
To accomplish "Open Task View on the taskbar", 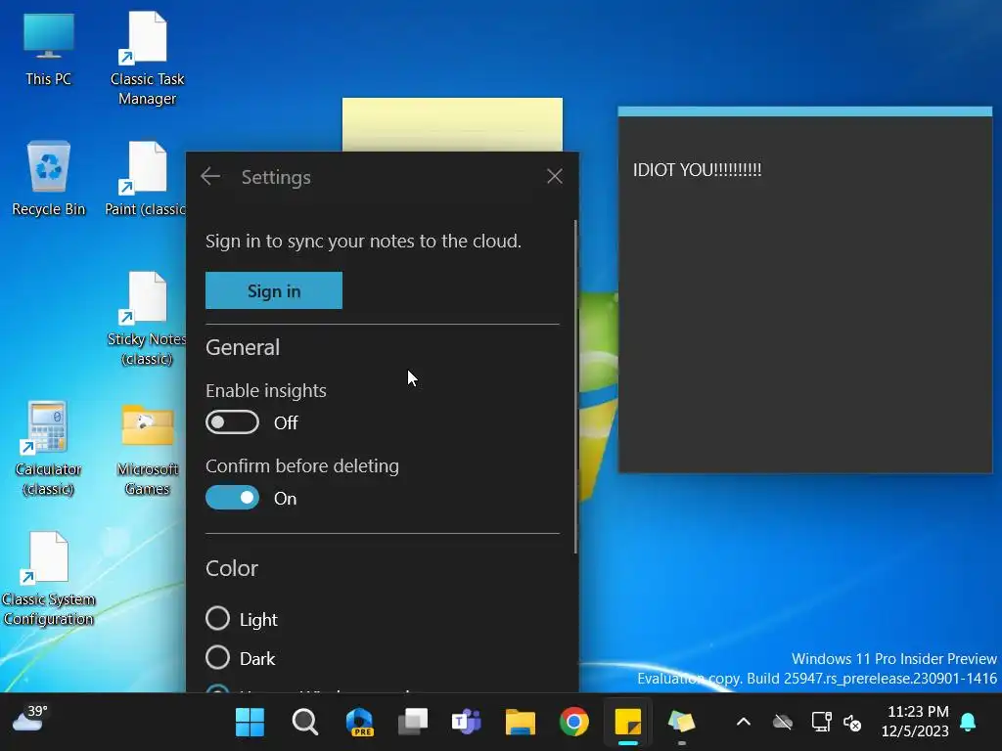I will 413,723.
